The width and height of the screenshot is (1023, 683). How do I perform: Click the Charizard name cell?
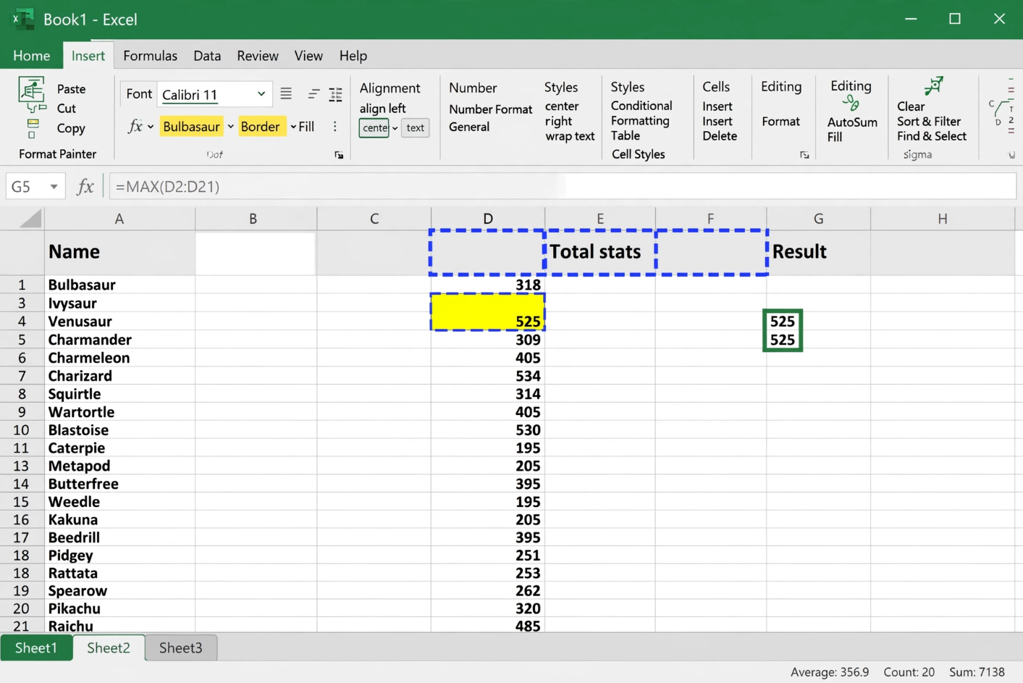coord(119,376)
